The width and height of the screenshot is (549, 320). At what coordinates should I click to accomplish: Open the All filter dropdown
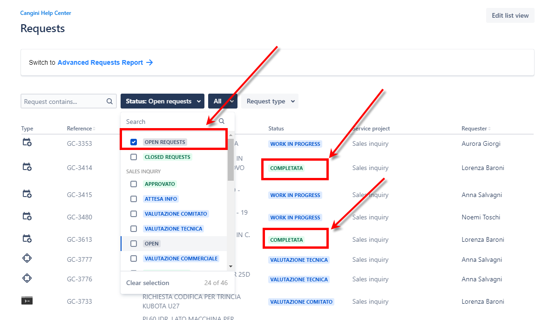pos(223,101)
